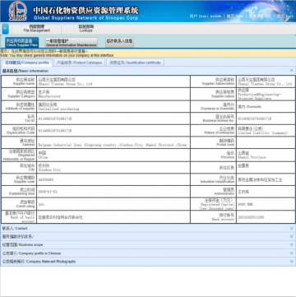This screenshot has height=297, width=296.
Task: Open the File Management menu
Action: point(37,29)
